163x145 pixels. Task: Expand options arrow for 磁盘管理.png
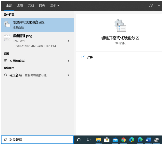68,41
